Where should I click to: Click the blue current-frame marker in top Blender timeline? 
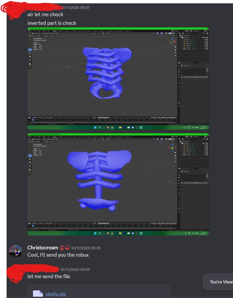click(x=33, y=120)
